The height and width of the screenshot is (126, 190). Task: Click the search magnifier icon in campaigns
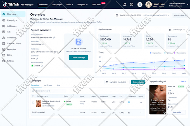pyautogui.click(x=33, y=91)
